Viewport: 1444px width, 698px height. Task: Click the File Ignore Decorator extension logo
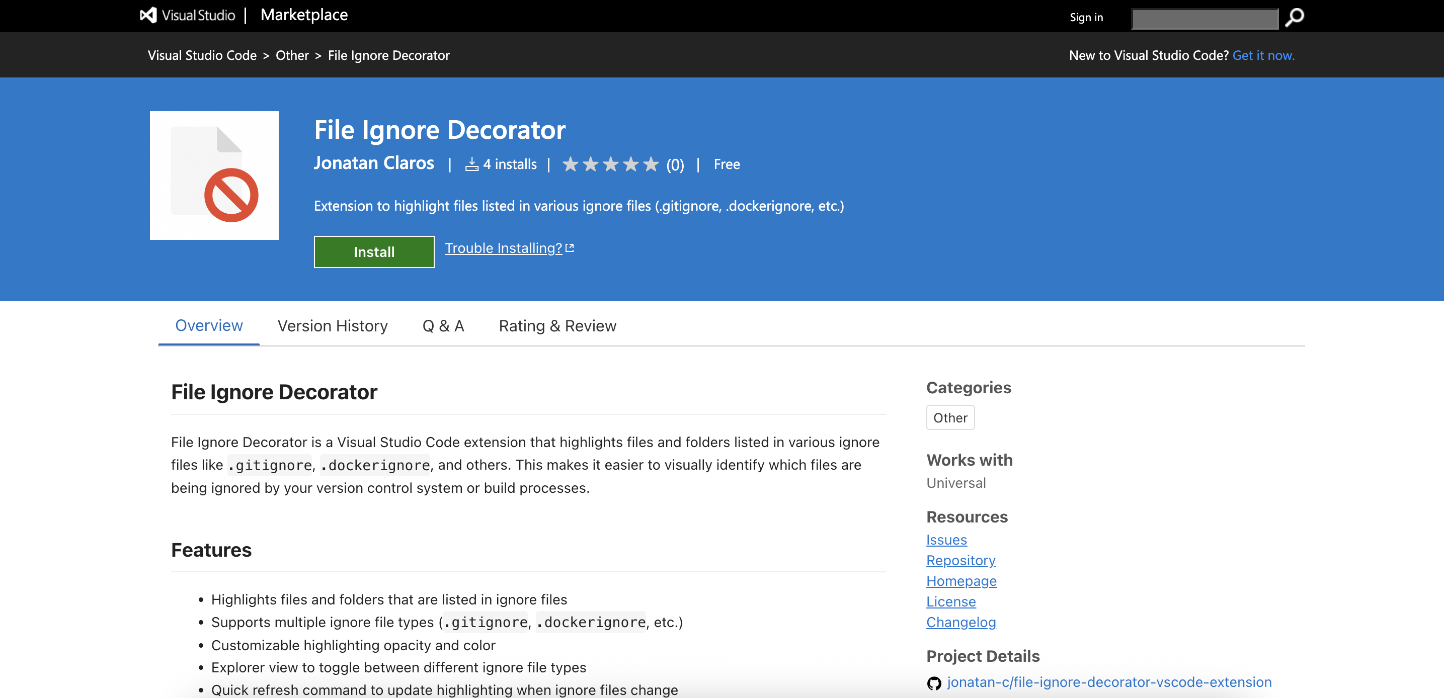(x=214, y=176)
